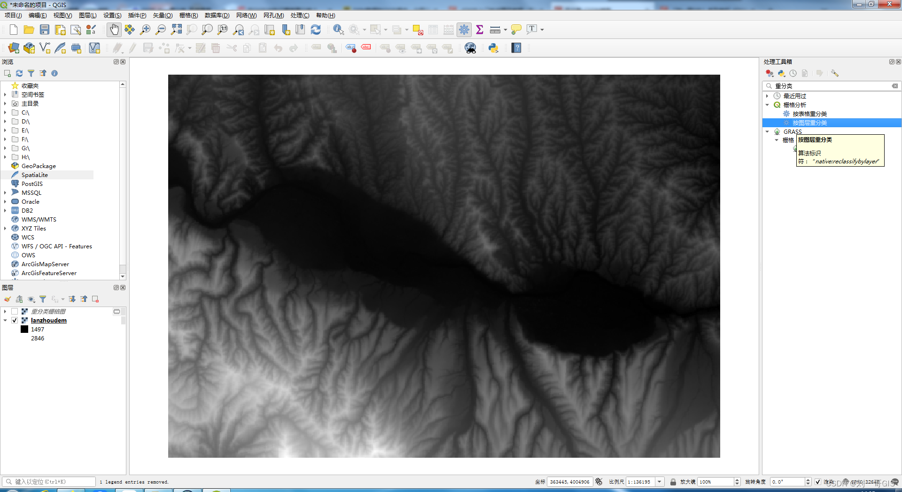This screenshot has height=492, width=902.
Task: Open the layer styling panel brush icon
Action: [8, 299]
